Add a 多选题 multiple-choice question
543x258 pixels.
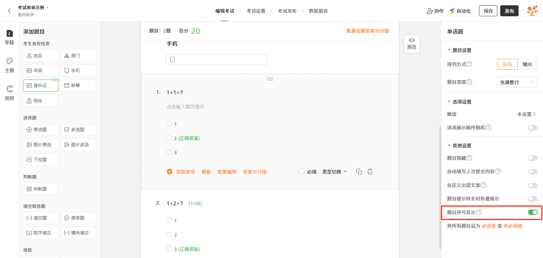pos(78,130)
